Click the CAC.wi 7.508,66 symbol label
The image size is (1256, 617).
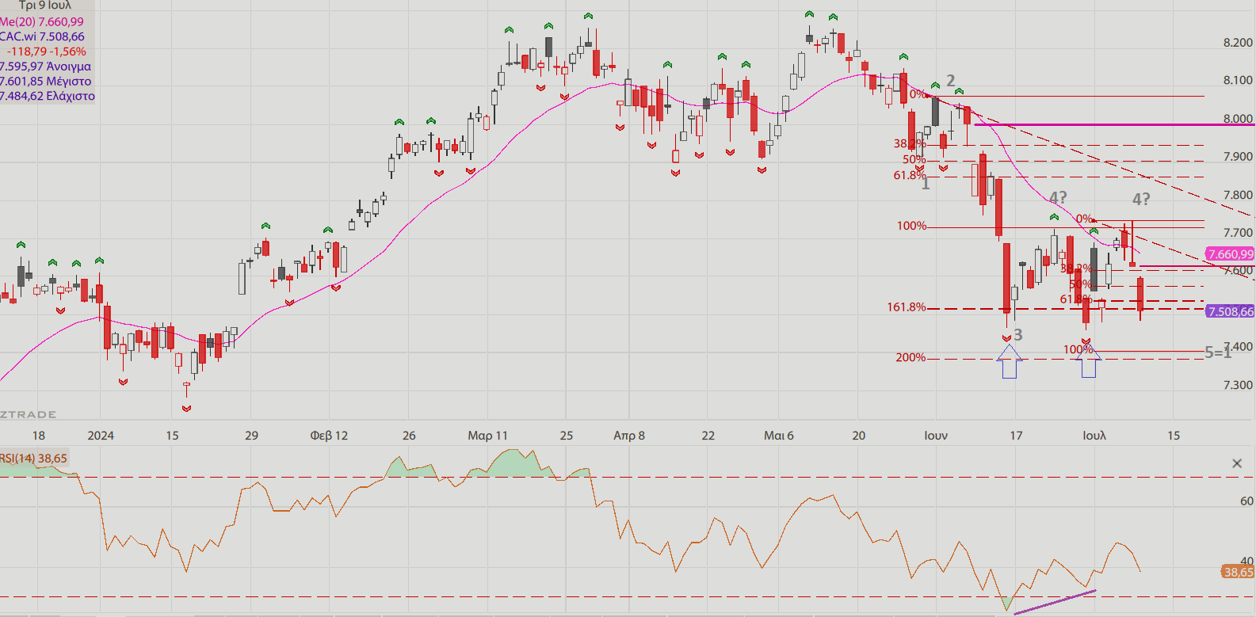pyautogui.click(x=43, y=36)
